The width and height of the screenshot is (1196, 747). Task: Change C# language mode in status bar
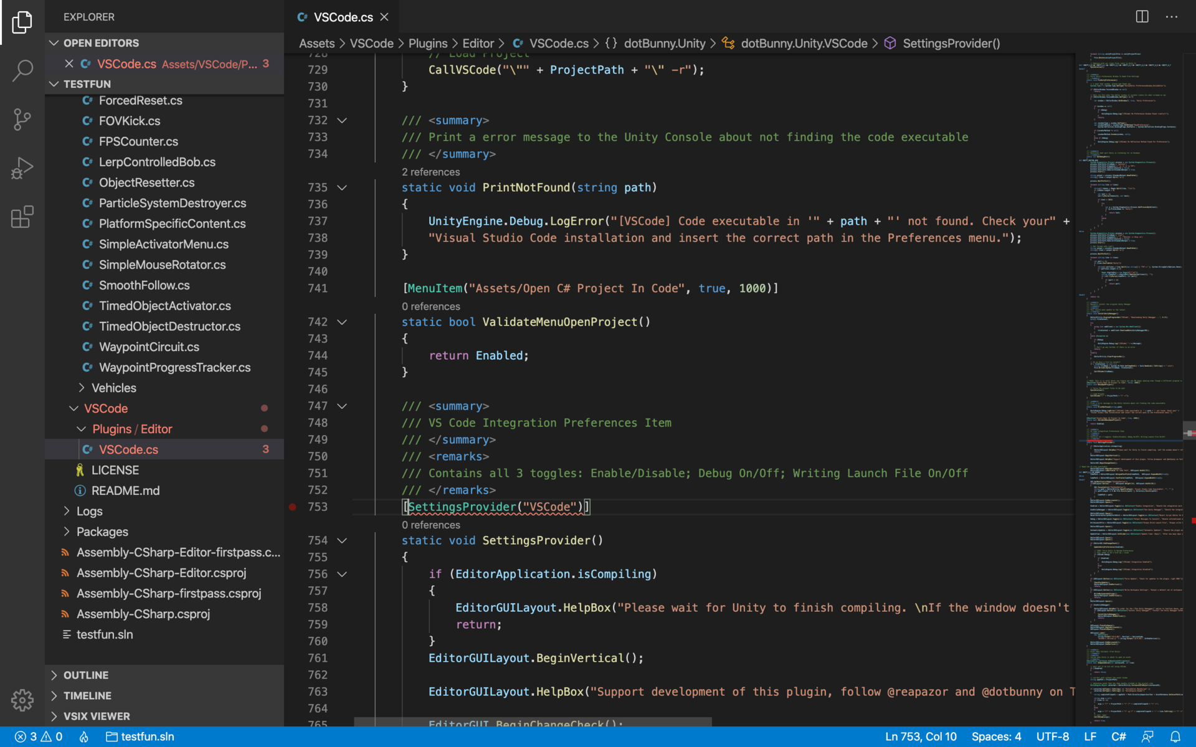[1119, 736]
